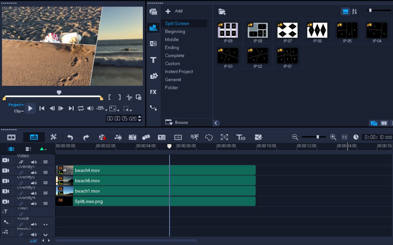Click the timeline zoom slider
Image resolution: width=393 pixels, height=245 pixels.
click(x=317, y=138)
